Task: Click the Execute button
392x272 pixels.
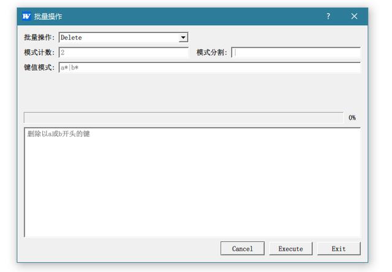Action: (x=291, y=249)
